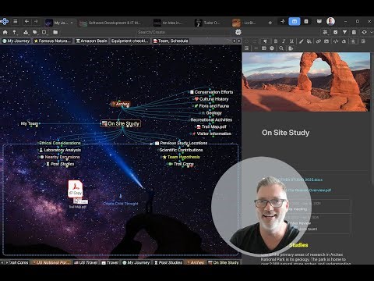Select notes-only layout view
374x281 pixels.
(306, 22)
